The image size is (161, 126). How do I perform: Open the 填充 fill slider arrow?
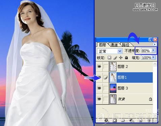pyautogui.click(x=153, y=58)
